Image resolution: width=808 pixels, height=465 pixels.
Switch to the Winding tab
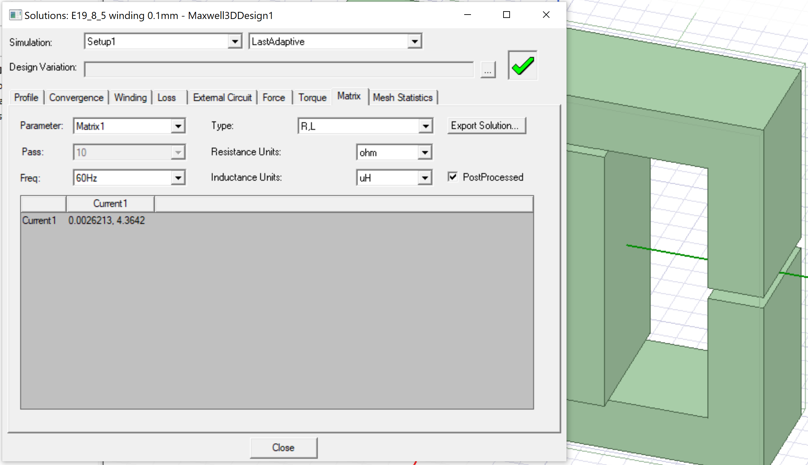tap(130, 98)
